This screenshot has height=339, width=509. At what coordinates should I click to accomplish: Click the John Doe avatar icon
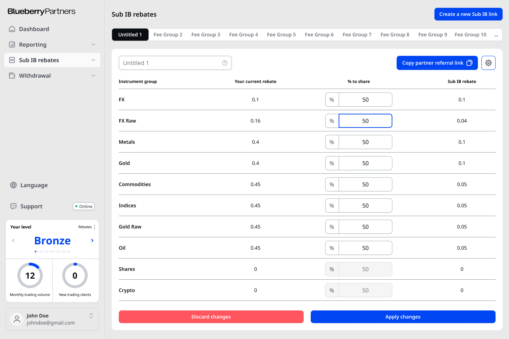tap(17, 319)
